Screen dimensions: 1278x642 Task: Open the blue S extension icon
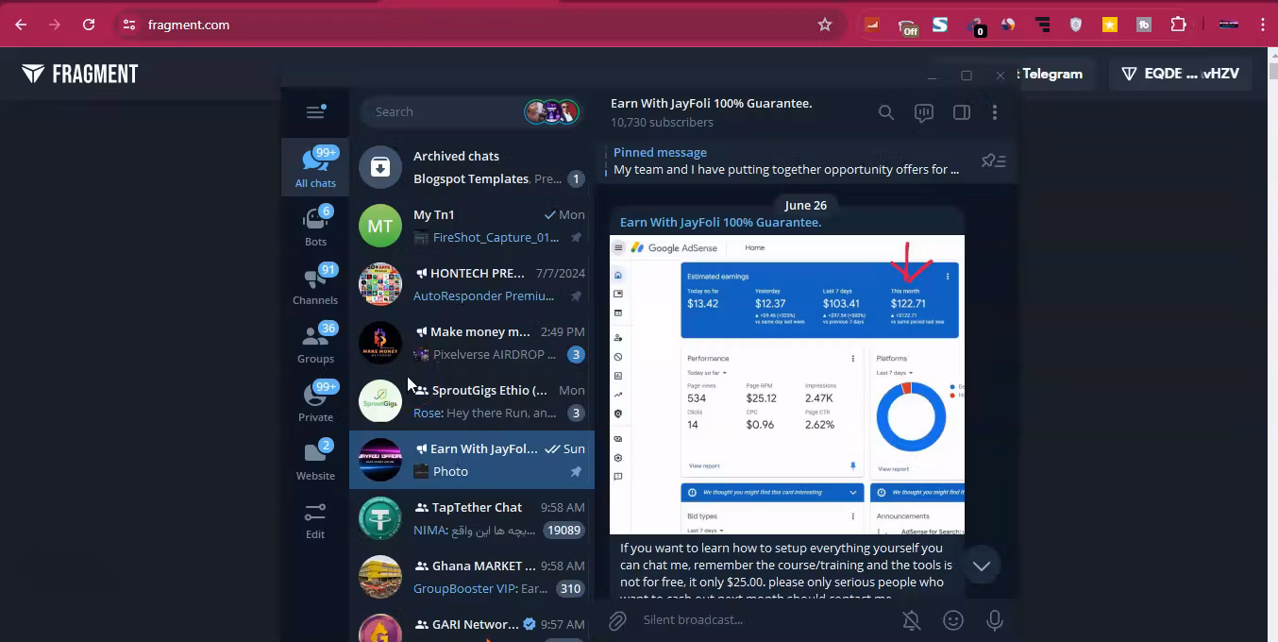pyautogui.click(x=940, y=25)
